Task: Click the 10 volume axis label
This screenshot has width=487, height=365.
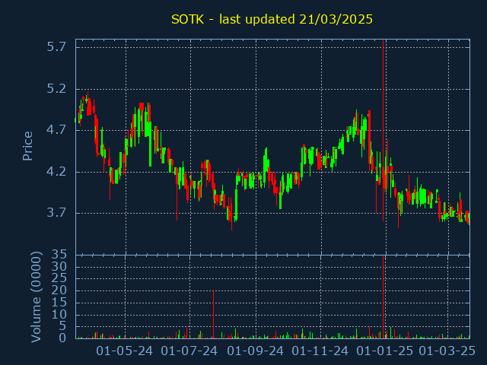Action: 59,315
